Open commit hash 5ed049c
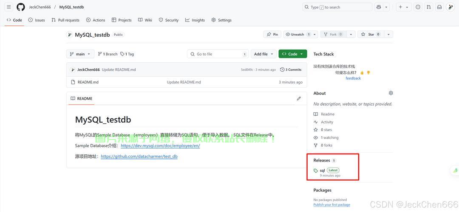The image size is (459, 212). tap(247, 70)
